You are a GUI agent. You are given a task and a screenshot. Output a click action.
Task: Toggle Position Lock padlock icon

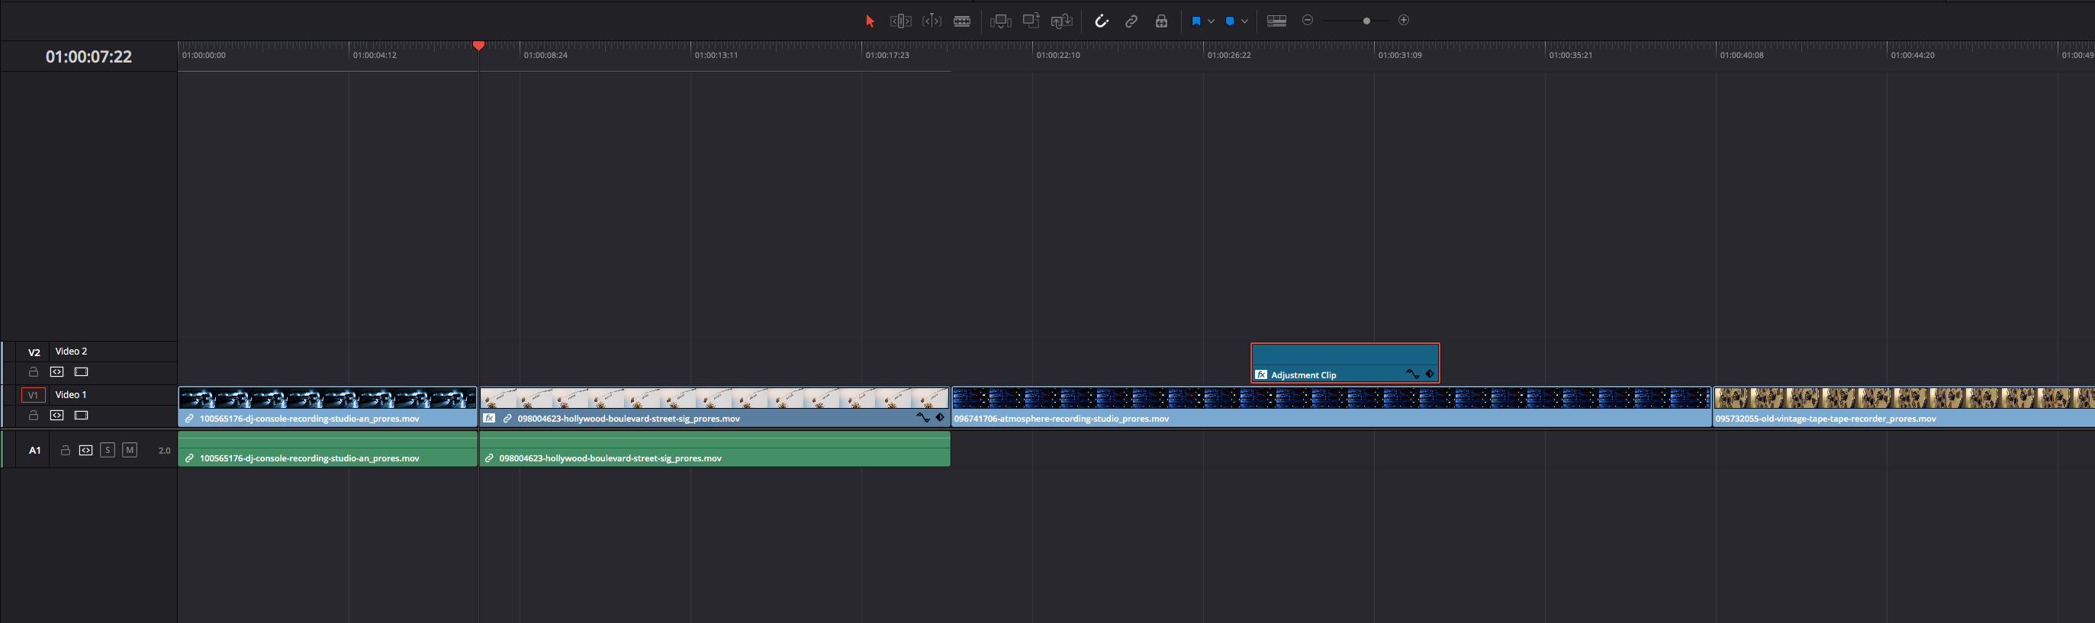click(1161, 21)
